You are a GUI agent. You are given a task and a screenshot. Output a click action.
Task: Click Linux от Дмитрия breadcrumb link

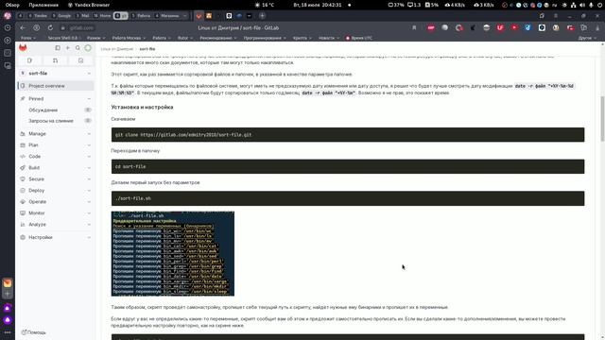pyautogui.click(x=117, y=49)
